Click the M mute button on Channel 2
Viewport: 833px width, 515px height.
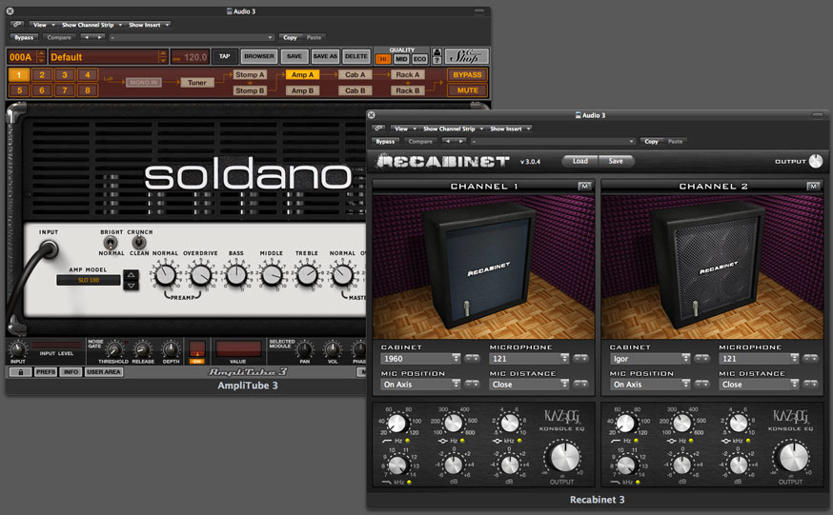[x=813, y=187]
